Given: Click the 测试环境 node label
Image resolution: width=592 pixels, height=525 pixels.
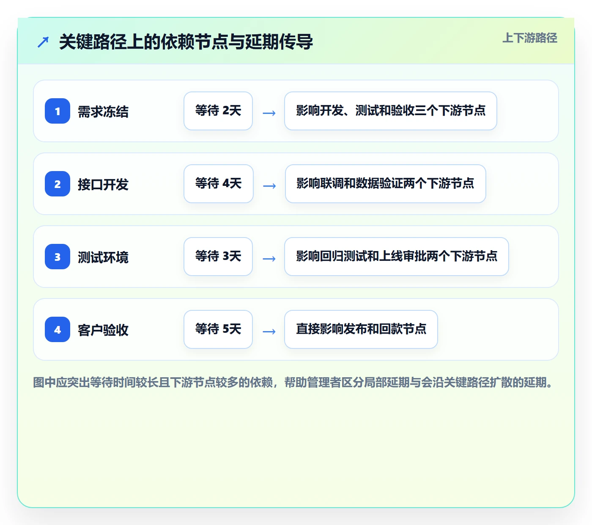Looking at the screenshot, I should coord(103,257).
